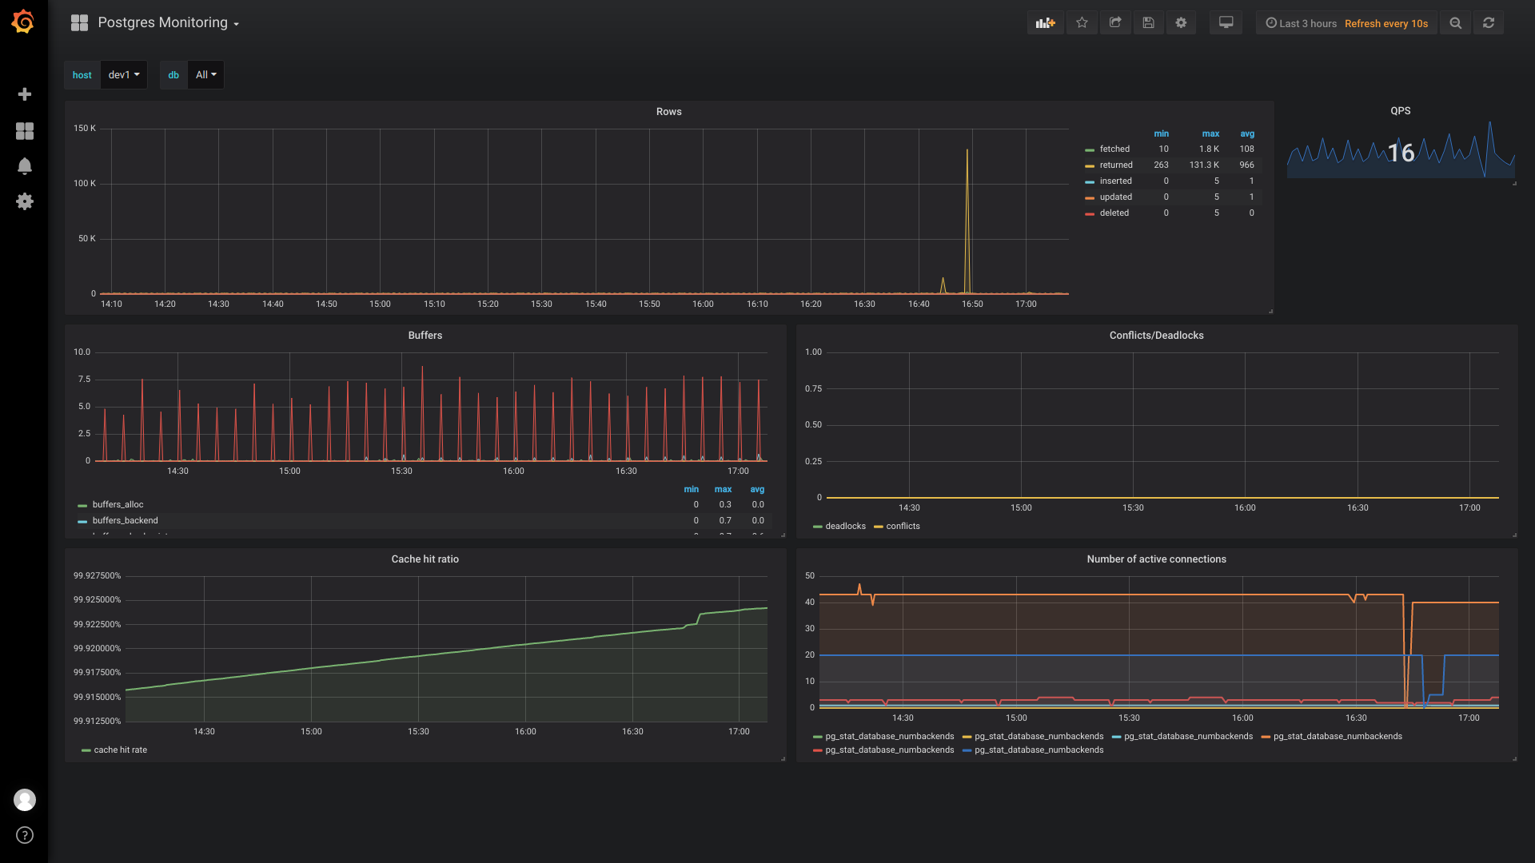Screen dimensions: 1535x863
Task: Open the Buffers panel title menu
Action: pos(425,335)
